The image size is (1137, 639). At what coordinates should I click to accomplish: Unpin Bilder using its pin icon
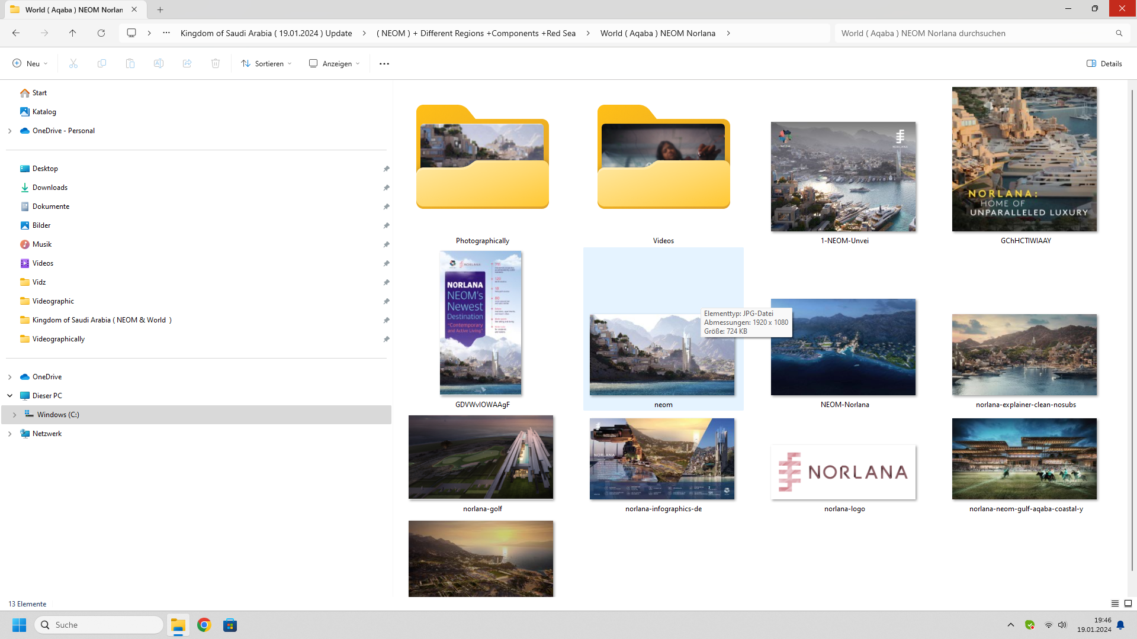[386, 225]
